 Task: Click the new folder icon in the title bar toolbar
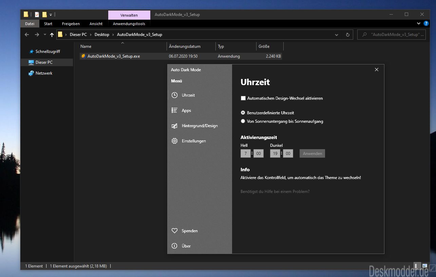(x=44, y=15)
